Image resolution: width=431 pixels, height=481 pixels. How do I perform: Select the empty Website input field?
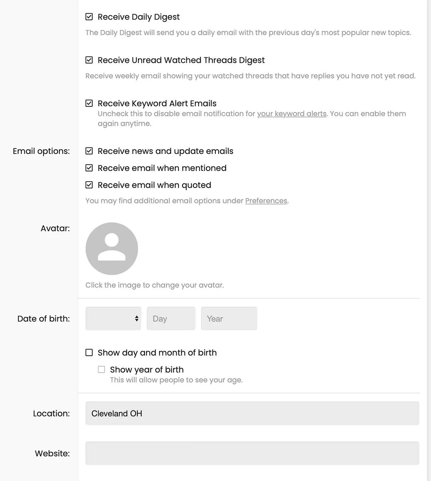[x=252, y=453]
